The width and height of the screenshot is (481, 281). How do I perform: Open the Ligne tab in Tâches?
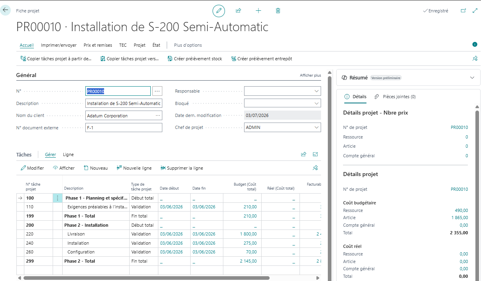pyautogui.click(x=68, y=154)
